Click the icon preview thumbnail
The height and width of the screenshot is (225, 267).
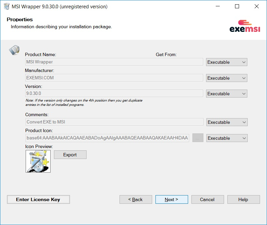[38, 161]
